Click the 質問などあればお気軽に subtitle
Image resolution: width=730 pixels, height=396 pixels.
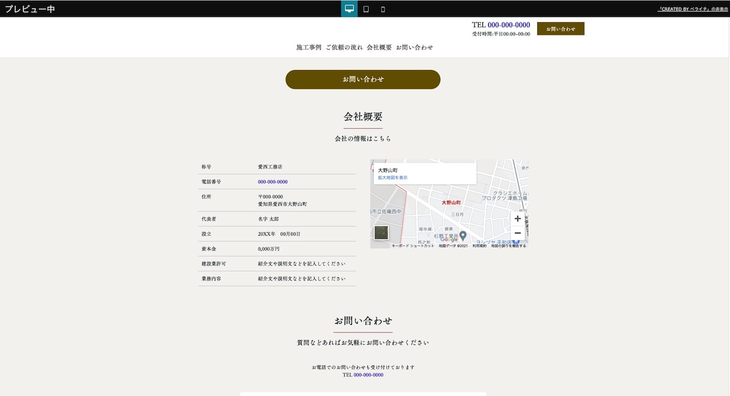click(363, 343)
